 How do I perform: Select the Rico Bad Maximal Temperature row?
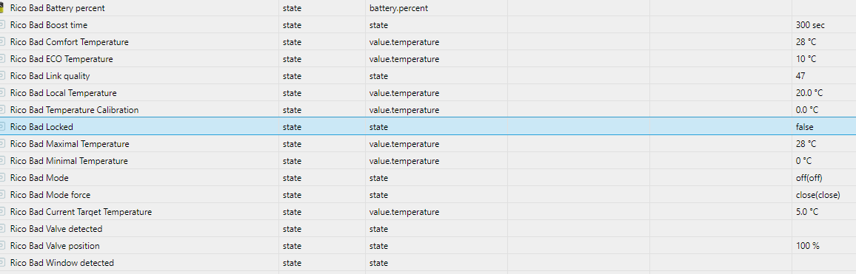[x=428, y=144]
